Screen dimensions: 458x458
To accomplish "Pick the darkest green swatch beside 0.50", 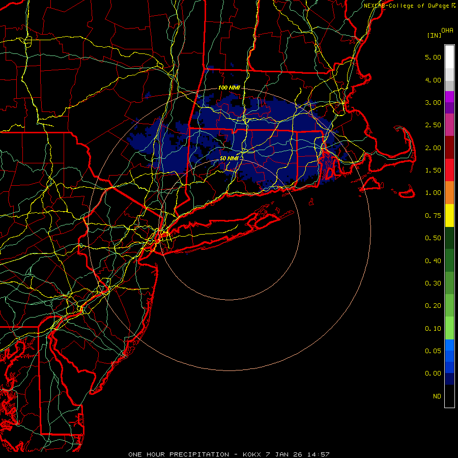I will pyautogui.click(x=449, y=238).
